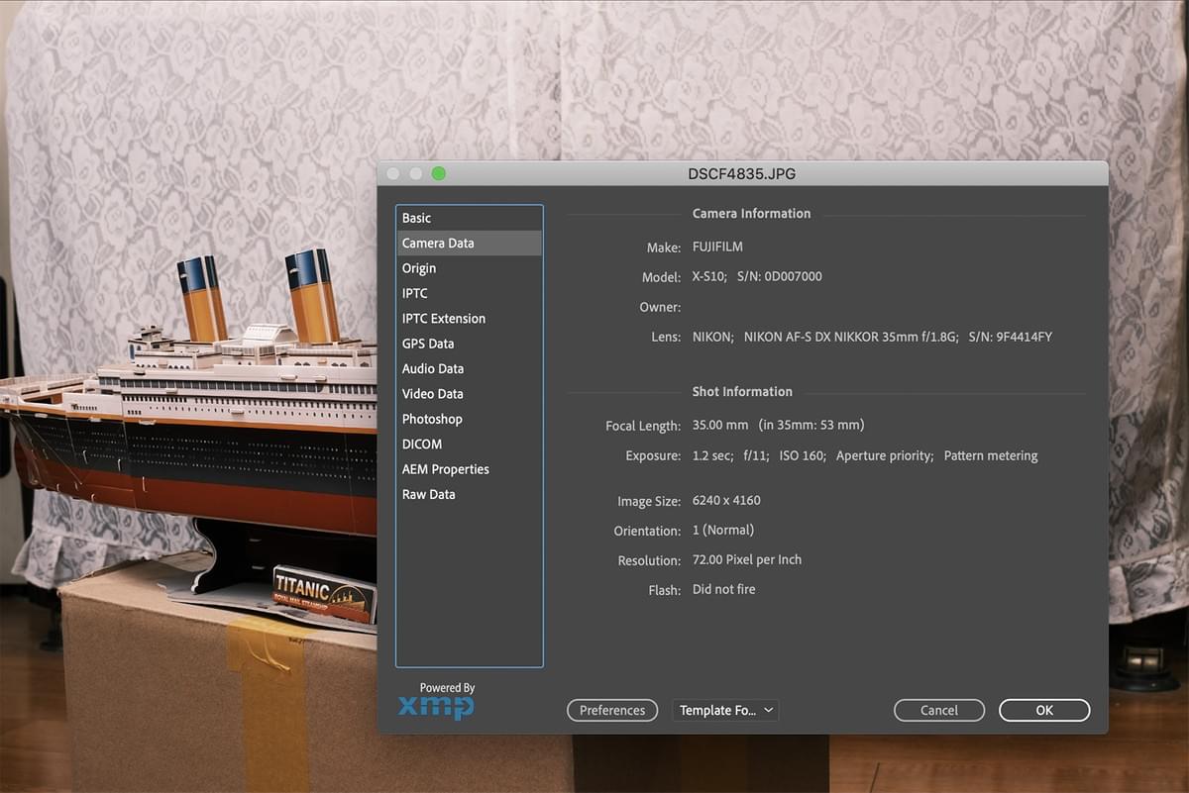Click the Make value FUJIFILM

[717, 247]
